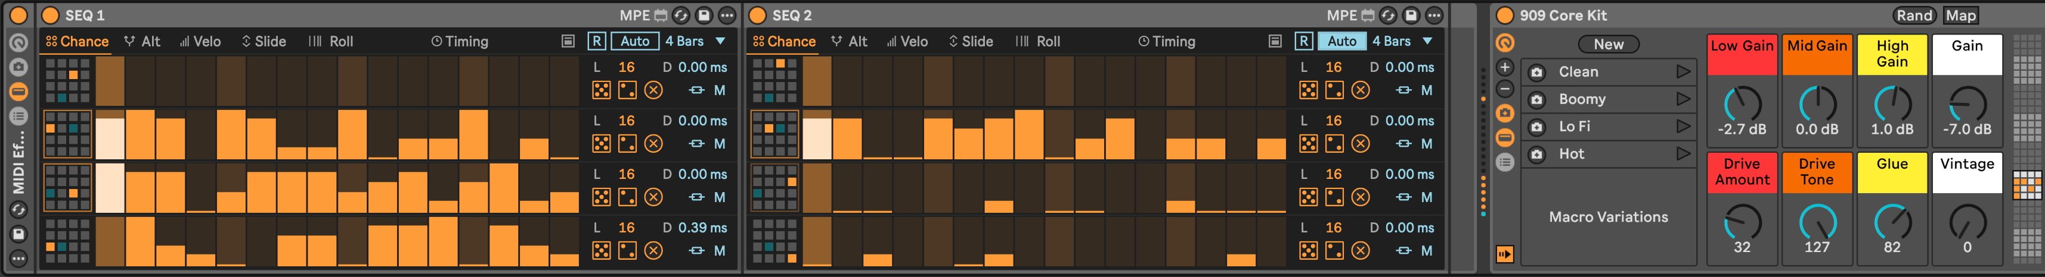Open the Timing tab in SEQ 2
Image resolution: width=2045 pixels, height=277 pixels.
[x=1166, y=41]
